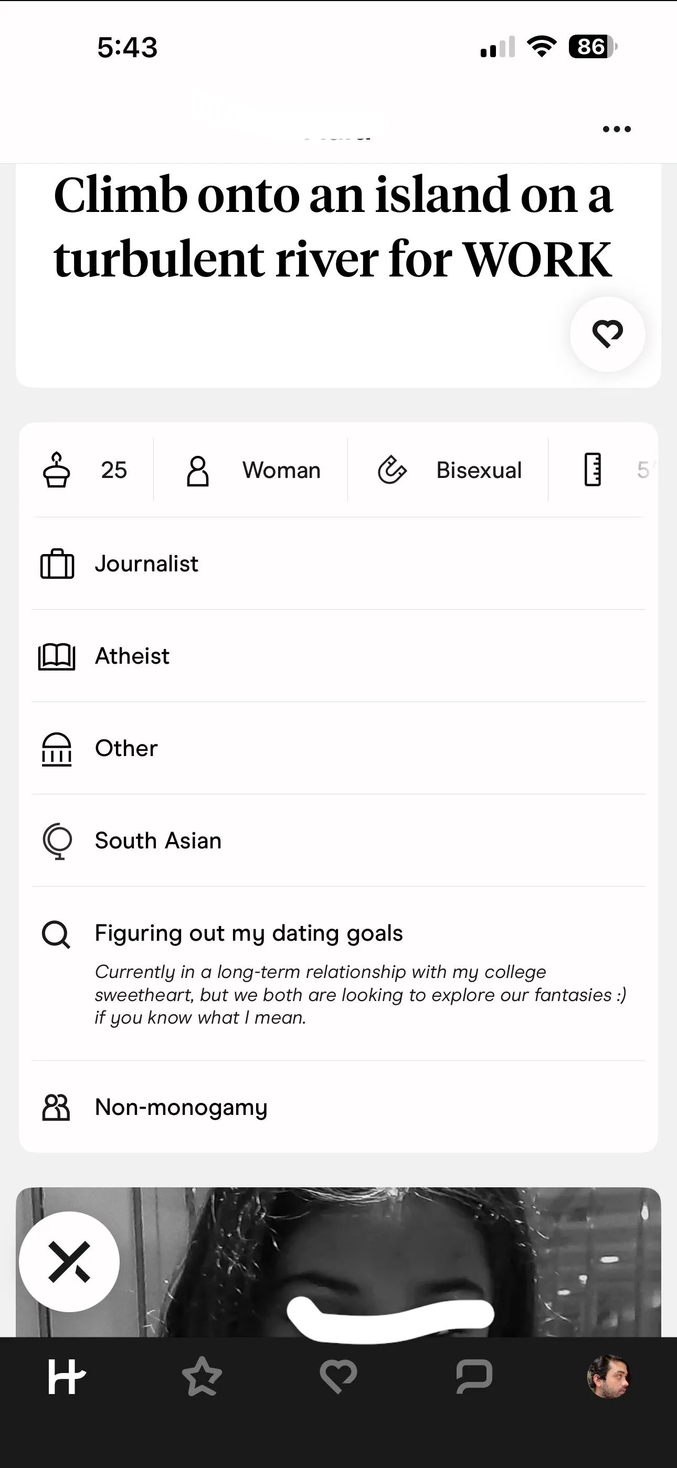The image size is (677, 1468).
Task: Go to the Hinge discover tab
Action: (67, 1377)
